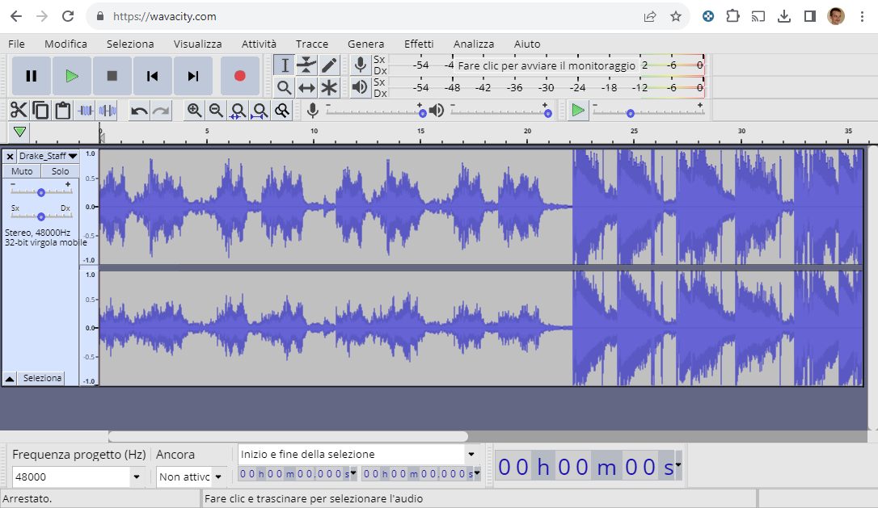Open the Aiuto menu
The image size is (878, 508).
tap(527, 44)
